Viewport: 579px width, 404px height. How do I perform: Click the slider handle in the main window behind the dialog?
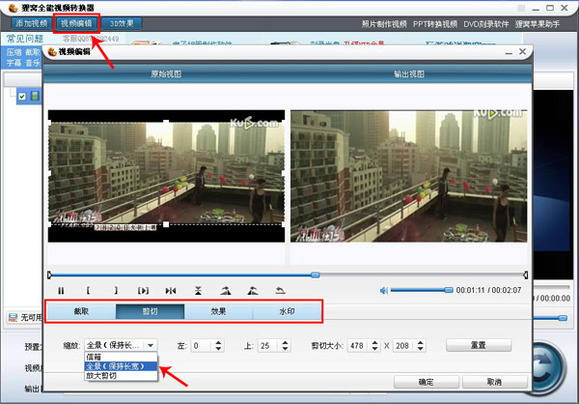pos(563,318)
